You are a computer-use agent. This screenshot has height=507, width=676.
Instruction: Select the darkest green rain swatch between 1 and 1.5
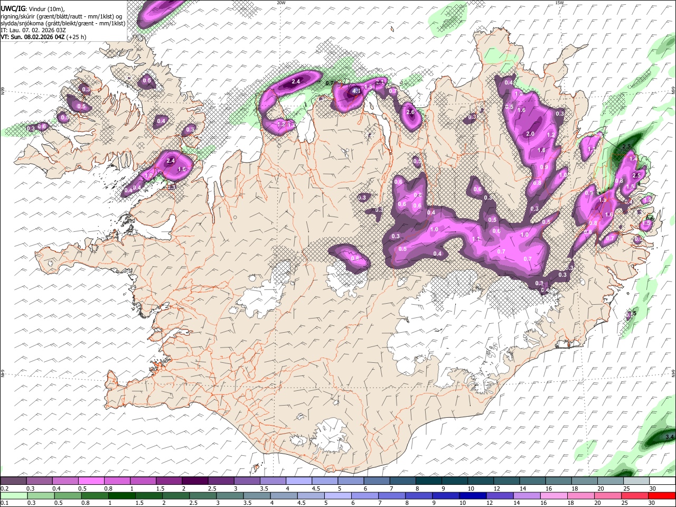(x=122, y=496)
